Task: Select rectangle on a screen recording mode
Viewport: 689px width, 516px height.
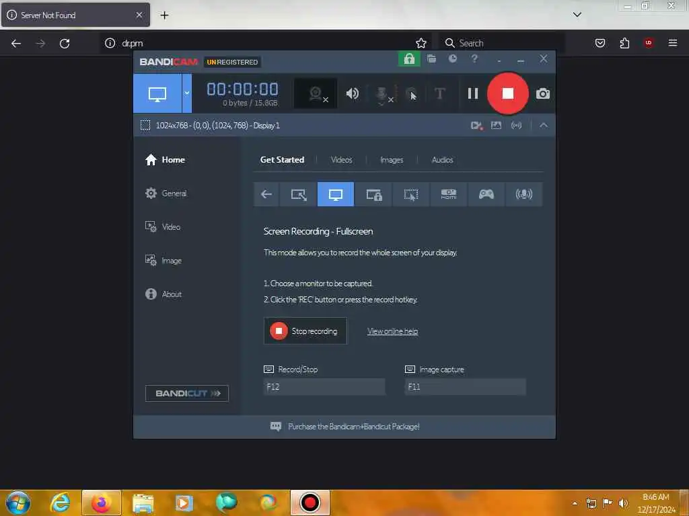Action: (x=299, y=194)
